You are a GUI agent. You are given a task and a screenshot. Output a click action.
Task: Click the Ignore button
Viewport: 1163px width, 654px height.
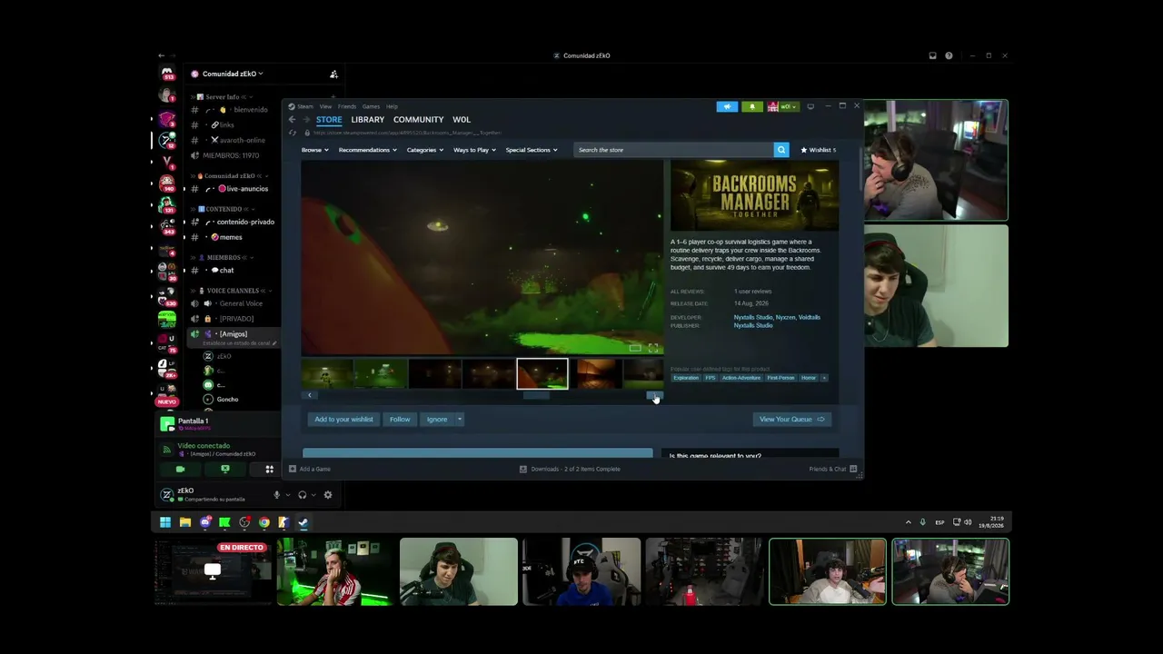pyautogui.click(x=437, y=420)
